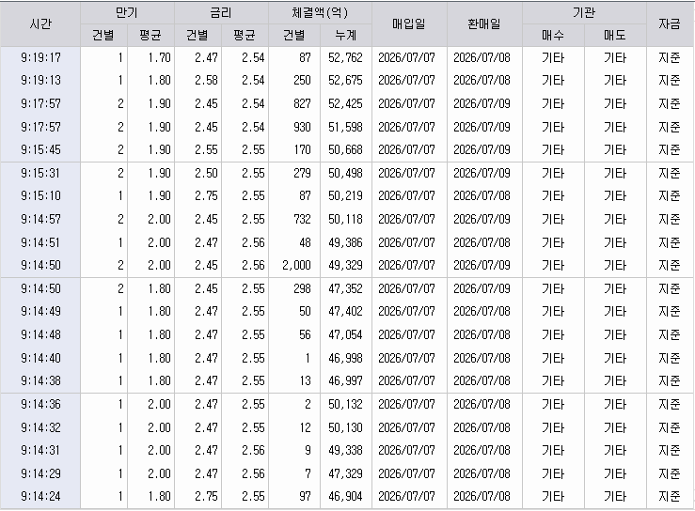The height and width of the screenshot is (511, 695).
Task: Click the cumulative value 52,425
Action: point(345,103)
